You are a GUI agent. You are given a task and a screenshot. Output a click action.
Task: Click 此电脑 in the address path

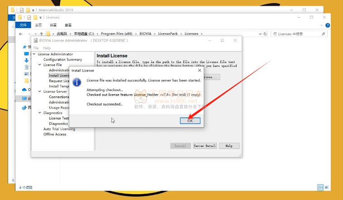(62, 33)
